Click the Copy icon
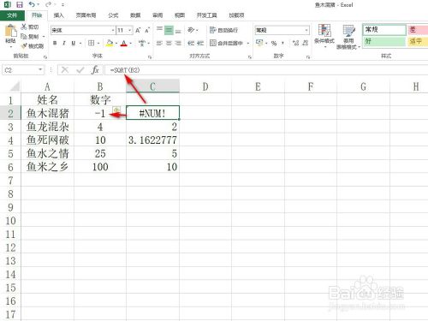This screenshot has width=428, height=321. (x=24, y=36)
